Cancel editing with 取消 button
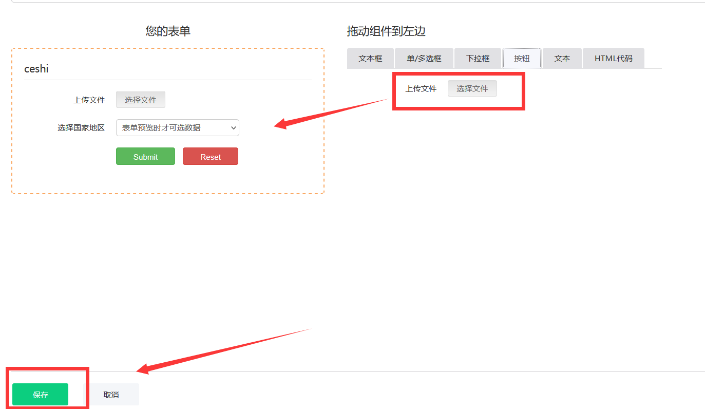Viewport: 705px width, 409px height. pyautogui.click(x=111, y=395)
